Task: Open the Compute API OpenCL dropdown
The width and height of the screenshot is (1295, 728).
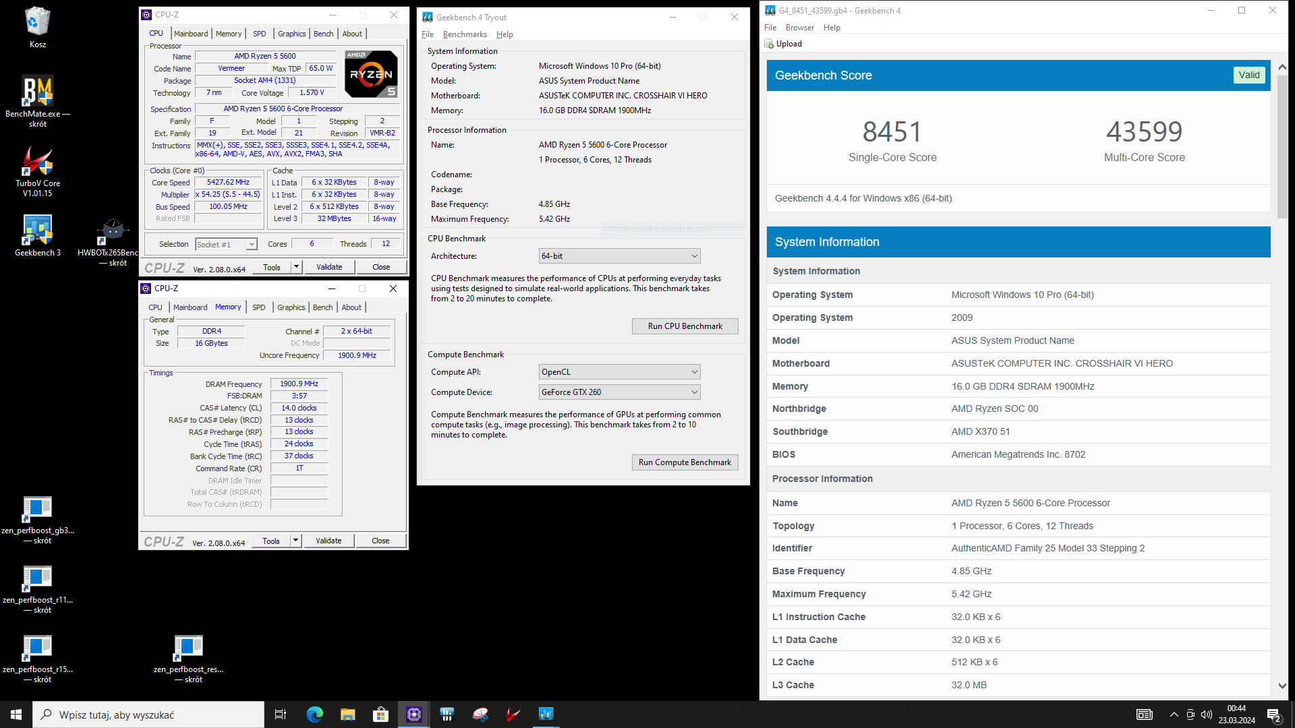Action: [x=619, y=372]
